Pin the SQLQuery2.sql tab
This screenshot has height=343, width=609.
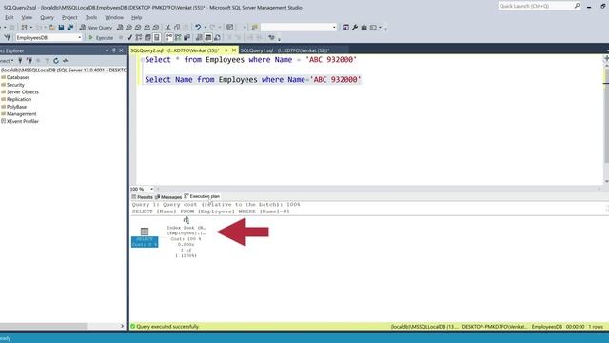[226, 50]
